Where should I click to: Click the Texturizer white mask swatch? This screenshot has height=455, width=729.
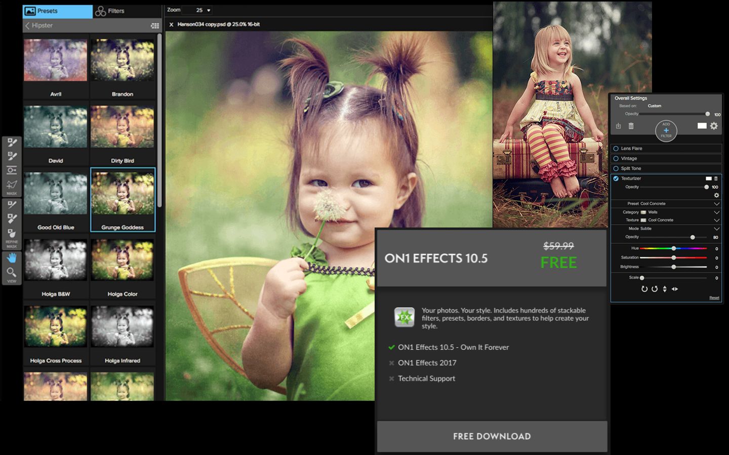point(709,178)
